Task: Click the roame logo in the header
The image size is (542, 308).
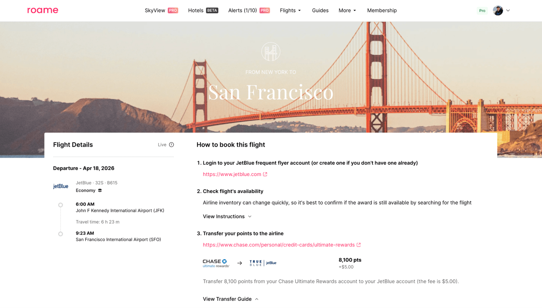Action: (x=43, y=10)
